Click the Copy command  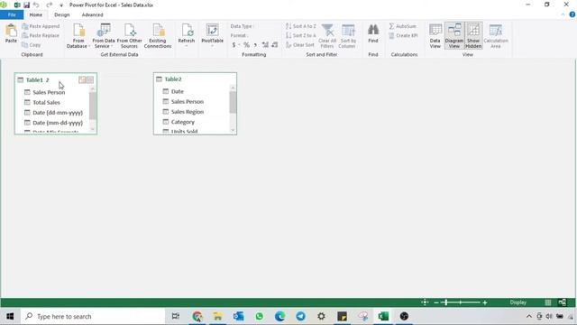pyautogui.click(x=32, y=44)
